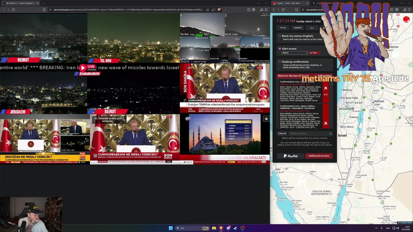Open extensions icon in Tzofar browser window
Screen dimensions: 413x232
click(392, 10)
